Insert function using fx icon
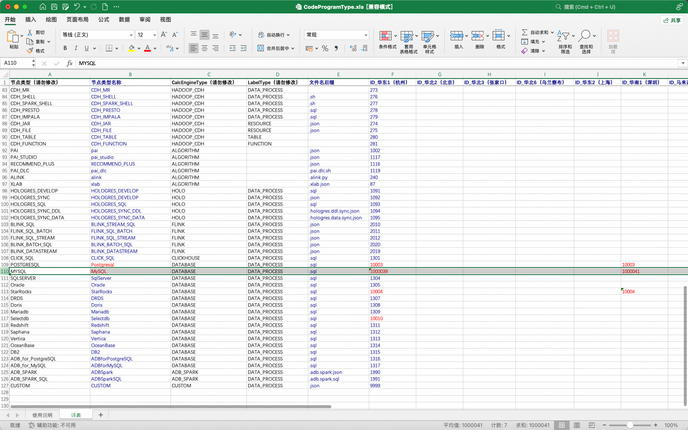This screenshot has width=688, height=430. pos(70,63)
